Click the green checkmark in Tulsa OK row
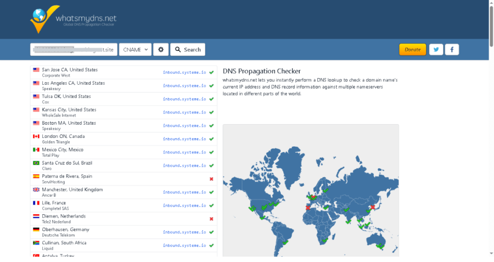This screenshot has width=494, height=262. [x=211, y=99]
